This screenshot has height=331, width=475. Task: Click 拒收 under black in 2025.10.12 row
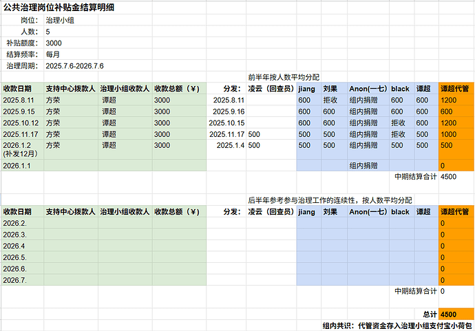point(398,123)
